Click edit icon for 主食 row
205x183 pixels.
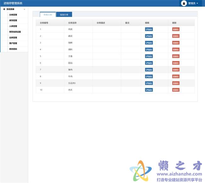coord(149,56)
